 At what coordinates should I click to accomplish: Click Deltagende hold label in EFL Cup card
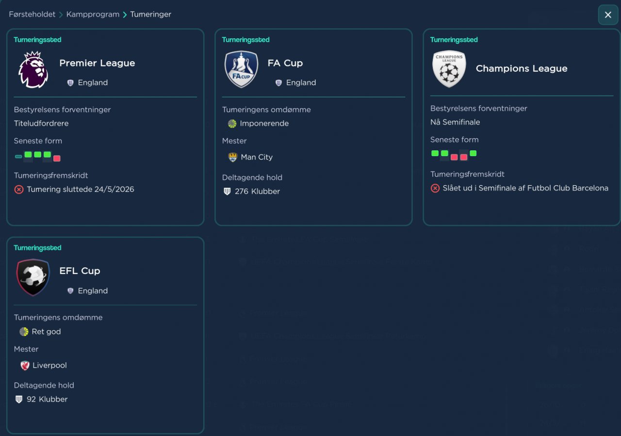tap(44, 386)
